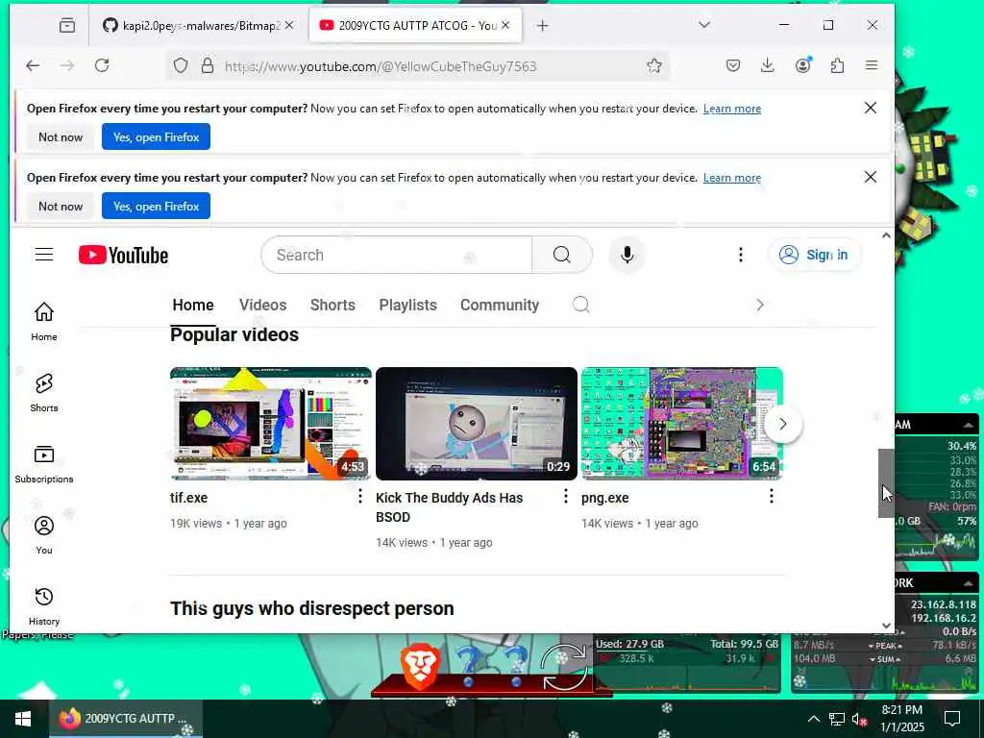Open the png.exe video title link
The height and width of the screenshot is (738, 984).
coord(605,498)
